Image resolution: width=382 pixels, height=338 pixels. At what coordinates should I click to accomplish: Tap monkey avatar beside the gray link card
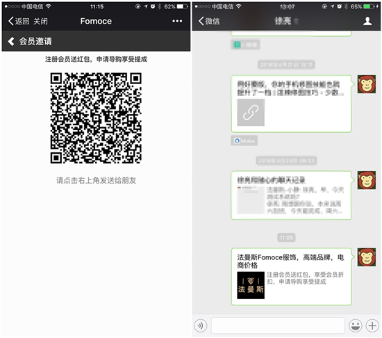367,84
